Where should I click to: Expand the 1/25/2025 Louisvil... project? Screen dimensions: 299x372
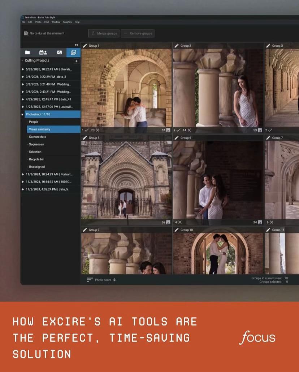pyautogui.click(x=23, y=107)
